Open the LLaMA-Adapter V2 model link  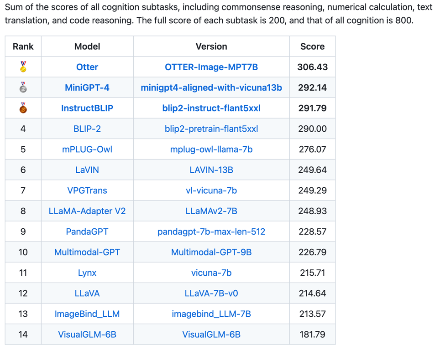pyautogui.click(x=87, y=211)
